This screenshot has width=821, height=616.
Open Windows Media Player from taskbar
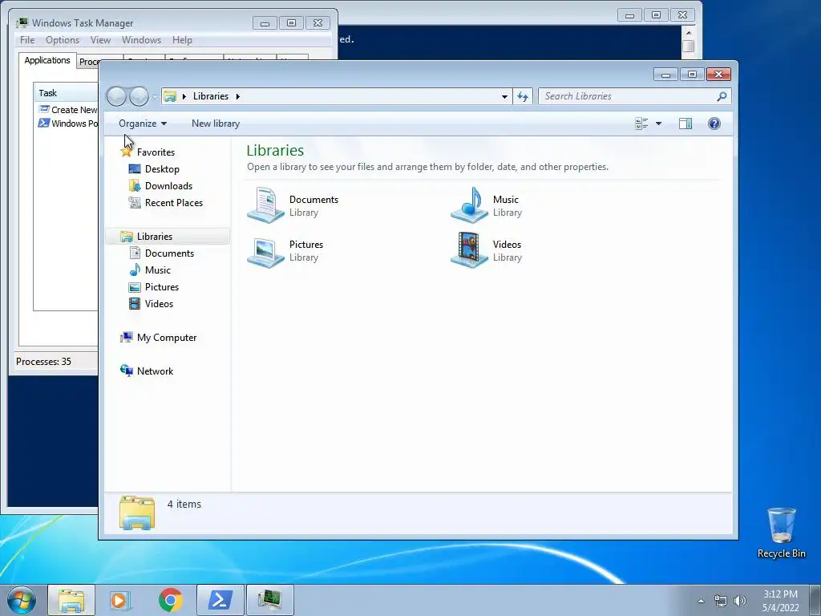click(x=120, y=600)
